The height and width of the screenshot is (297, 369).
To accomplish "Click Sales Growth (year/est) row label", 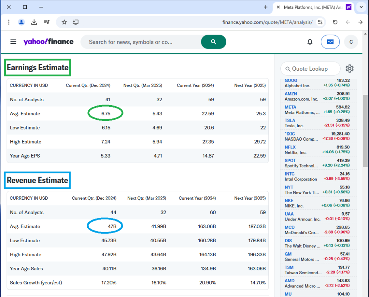I will click(x=36, y=283).
